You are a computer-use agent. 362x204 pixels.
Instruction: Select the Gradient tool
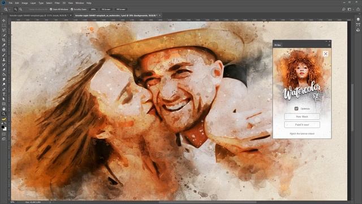click(4, 74)
